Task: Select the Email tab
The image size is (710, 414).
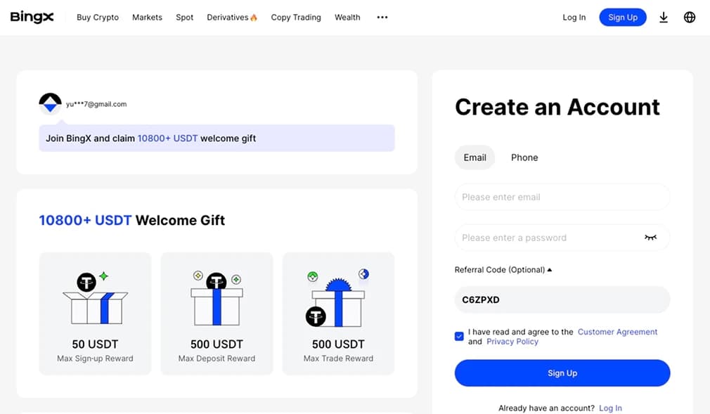Action: coord(475,157)
